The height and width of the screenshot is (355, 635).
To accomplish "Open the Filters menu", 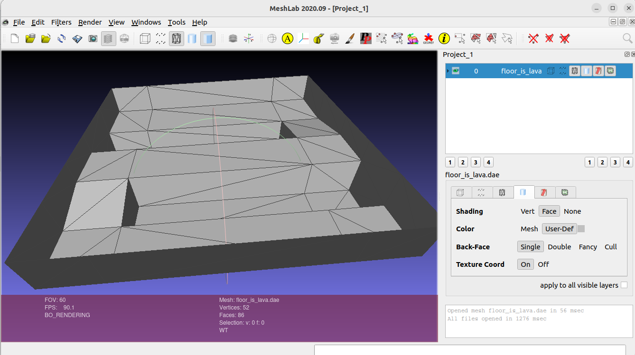I will click(x=61, y=22).
